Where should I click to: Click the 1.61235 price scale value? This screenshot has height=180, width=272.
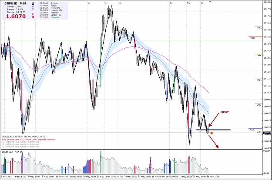(x=267, y=72)
